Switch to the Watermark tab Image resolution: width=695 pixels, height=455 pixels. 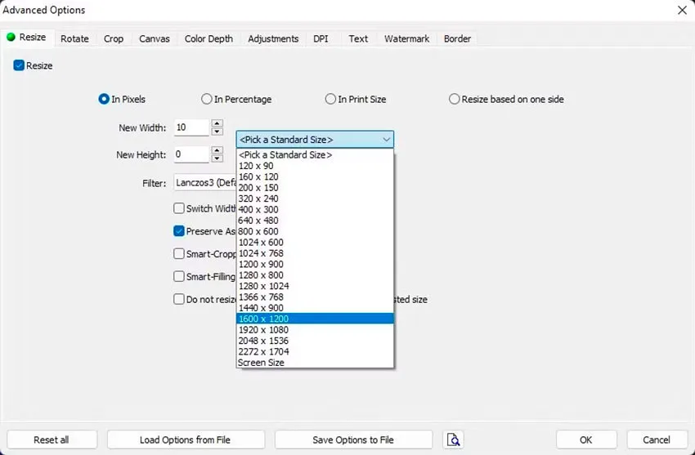(x=406, y=38)
